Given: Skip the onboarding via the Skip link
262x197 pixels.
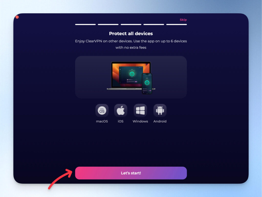Looking at the screenshot, I should [183, 20].
